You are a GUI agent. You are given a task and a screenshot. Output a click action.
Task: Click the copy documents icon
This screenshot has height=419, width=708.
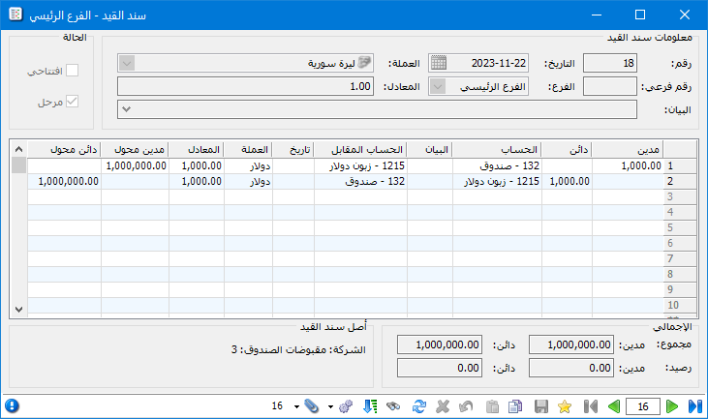pyautogui.click(x=515, y=406)
